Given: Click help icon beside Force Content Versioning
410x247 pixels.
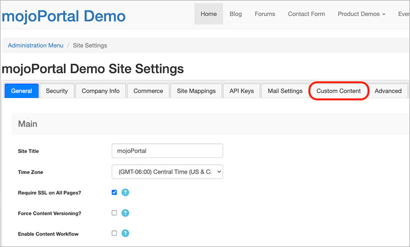Looking at the screenshot, I should point(125,213).
